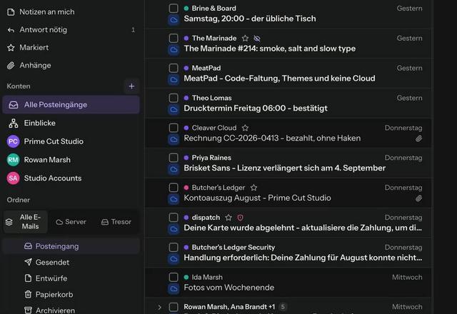The height and width of the screenshot is (314, 457).
Task: Check the Butcher's Ledger Kontoauszug checkbox
Action: pyautogui.click(x=174, y=188)
